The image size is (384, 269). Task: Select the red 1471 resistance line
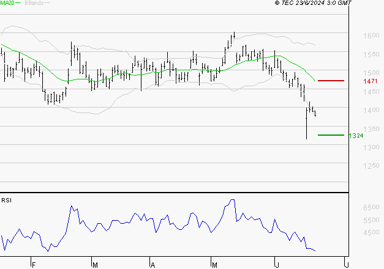coord(331,81)
